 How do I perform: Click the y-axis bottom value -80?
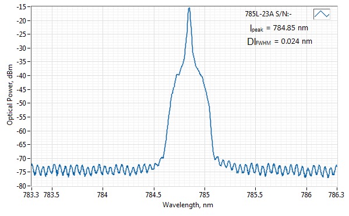click(x=21, y=186)
